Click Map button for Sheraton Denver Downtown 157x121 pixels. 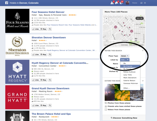43,54
